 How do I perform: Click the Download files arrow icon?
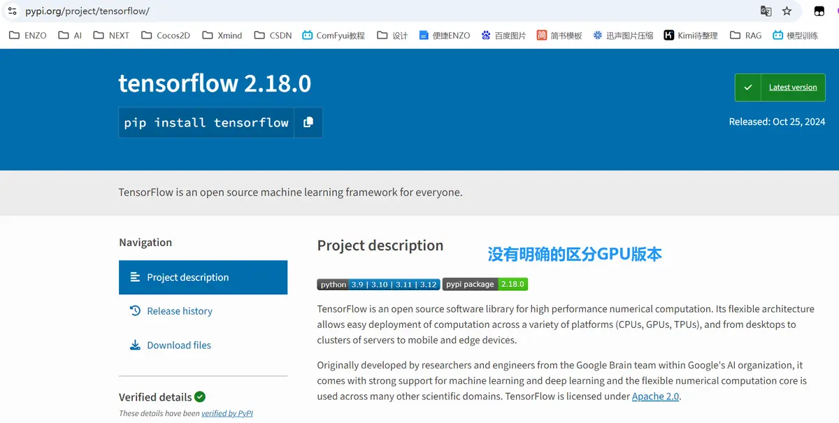tap(136, 345)
